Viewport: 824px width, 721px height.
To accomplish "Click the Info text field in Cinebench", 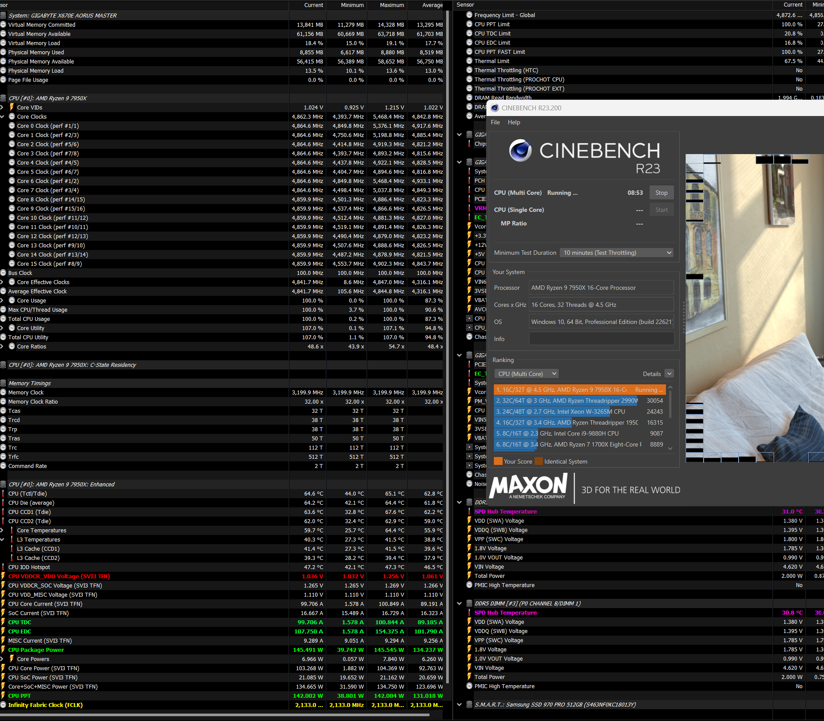I will pos(602,339).
